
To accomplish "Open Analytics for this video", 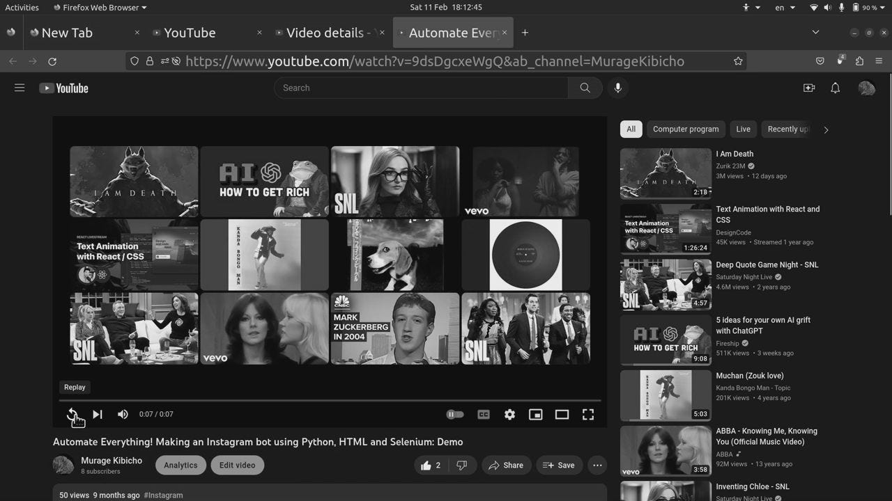I will 180,465.
